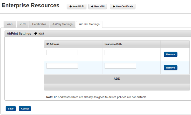Create a New Wi-Fi resource
Viewport: 191px width, 115px height.
click(77, 7)
